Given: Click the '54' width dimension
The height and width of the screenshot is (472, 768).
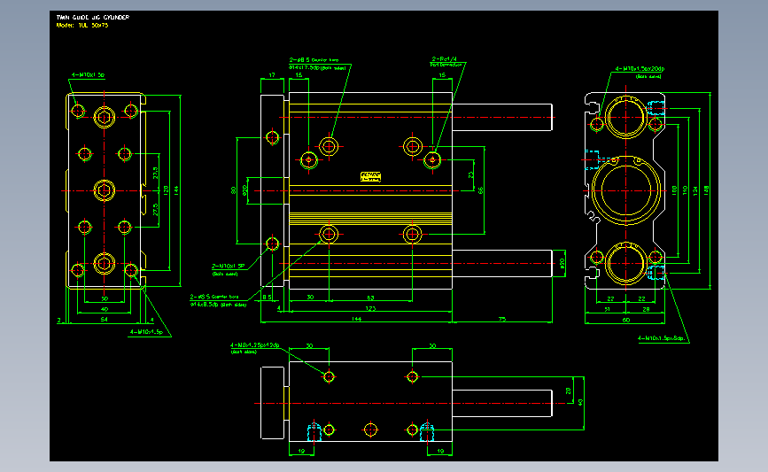Looking at the screenshot, I should click(104, 319).
